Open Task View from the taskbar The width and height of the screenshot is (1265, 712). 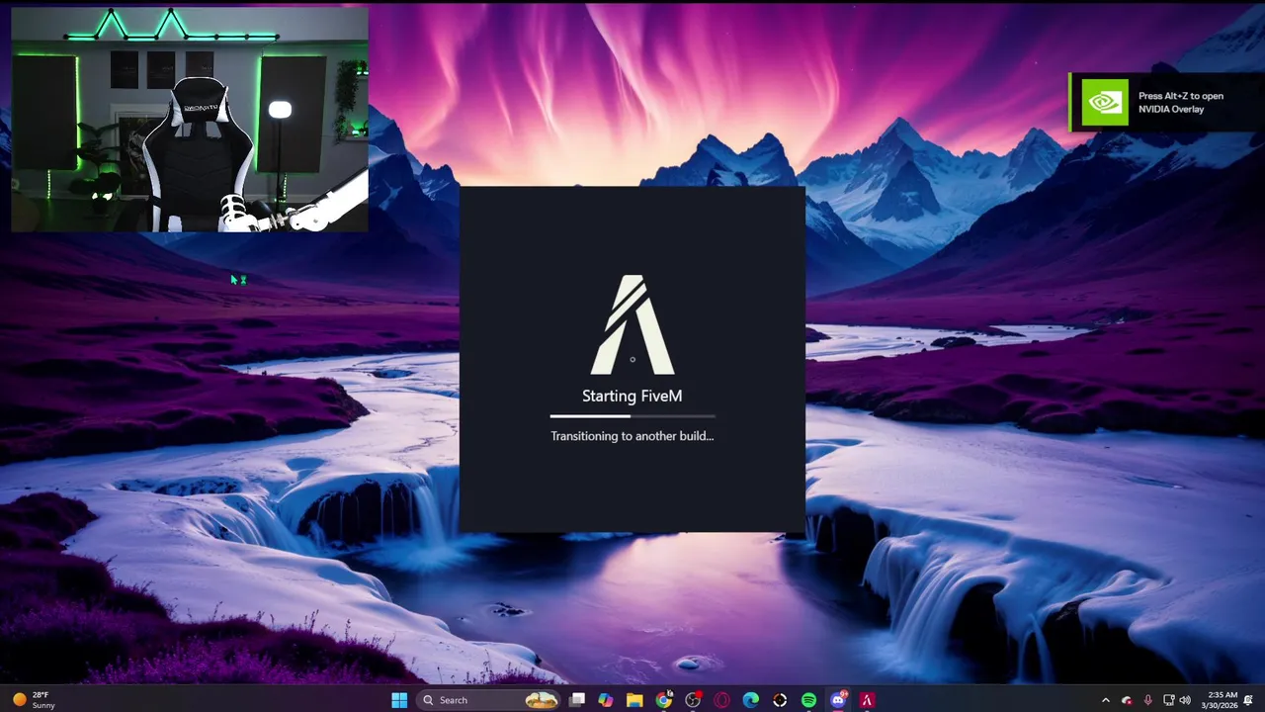pos(577,700)
